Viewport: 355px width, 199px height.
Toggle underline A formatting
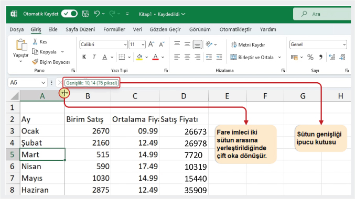tap(104, 57)
